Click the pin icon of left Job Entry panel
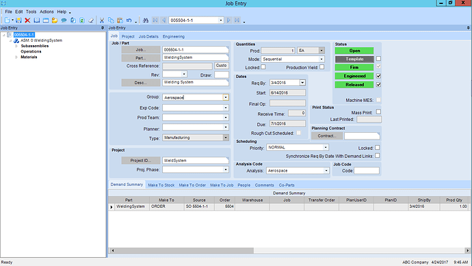This screenshot has height=266, width=472. tap(103, 27)
